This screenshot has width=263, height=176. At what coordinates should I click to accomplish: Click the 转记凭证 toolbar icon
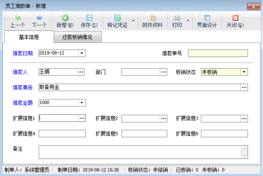(118, 18)
